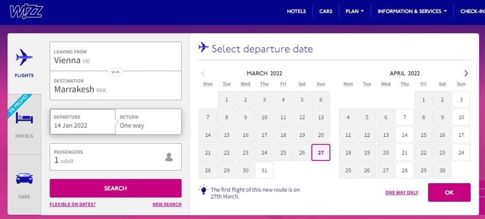The height and width of the screenshot is (219, 485).
Task: Swap the origin and destination airports
Action: pyautogui.click(x=115, y=72)
